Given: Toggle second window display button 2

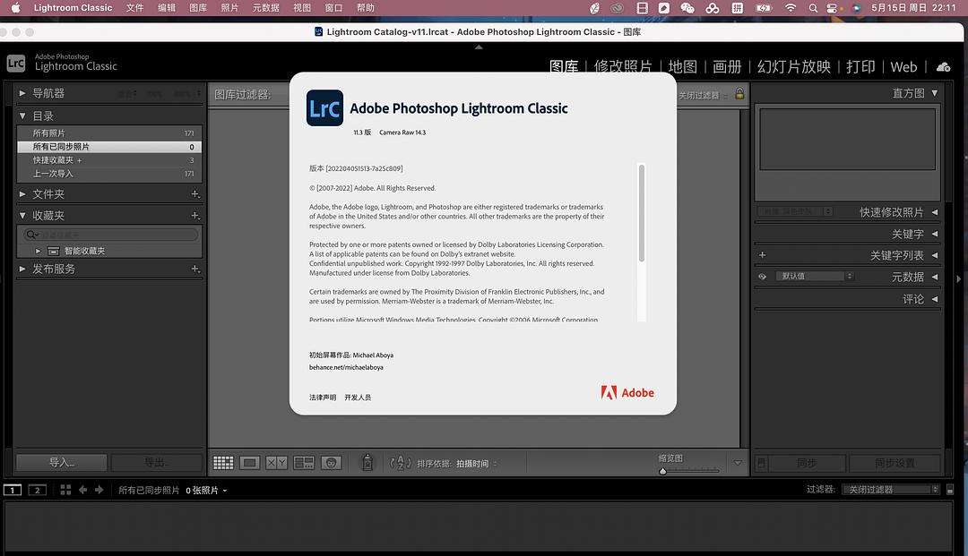Looking at the screenshot, I should 37,490.
